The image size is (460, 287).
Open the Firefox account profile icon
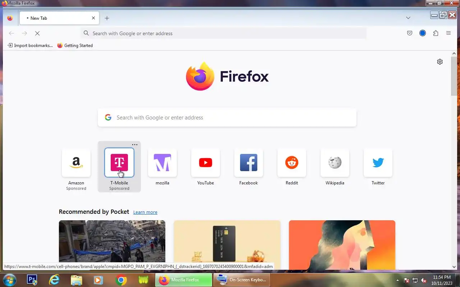click(423, 33)
